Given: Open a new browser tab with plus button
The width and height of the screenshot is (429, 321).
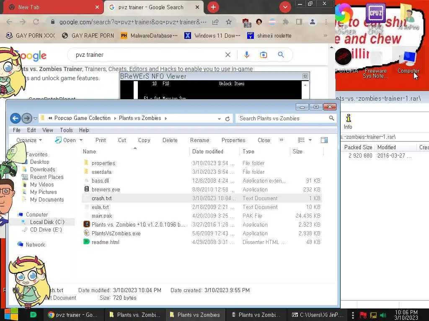Looking at the screenshot, I should pos(213,7).
